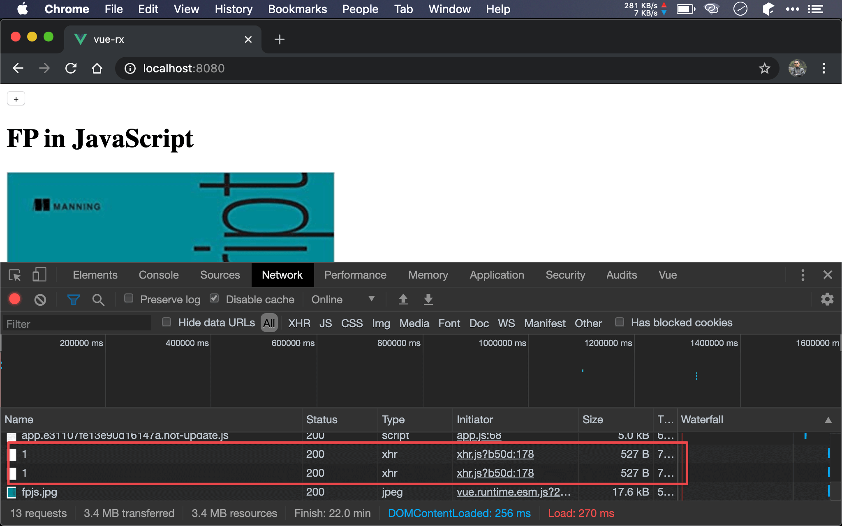
Task: Open the Performance tab
Action: point(355,275)
